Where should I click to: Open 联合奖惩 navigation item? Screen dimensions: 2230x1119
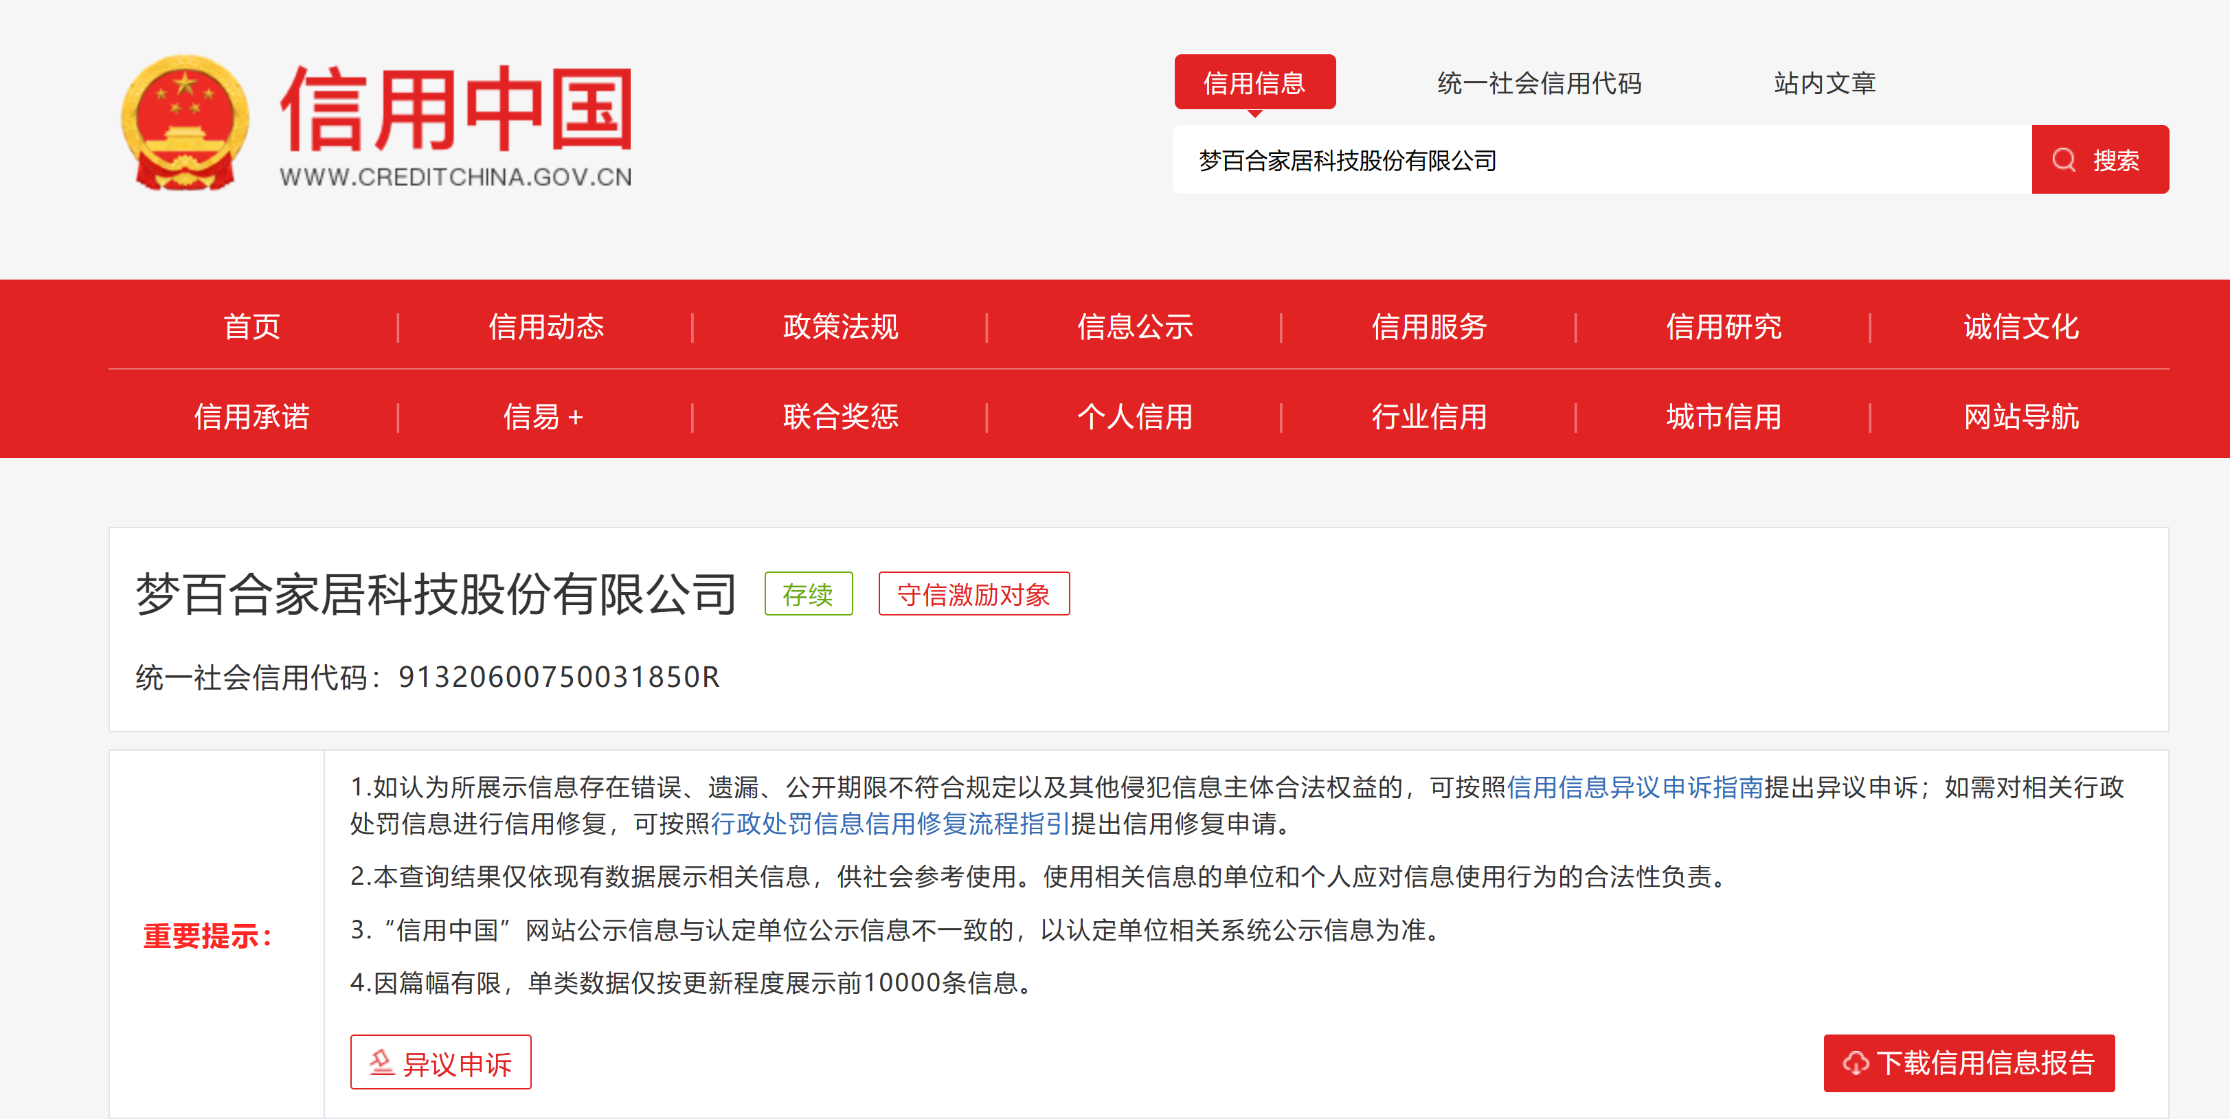(x=841, y=417)
